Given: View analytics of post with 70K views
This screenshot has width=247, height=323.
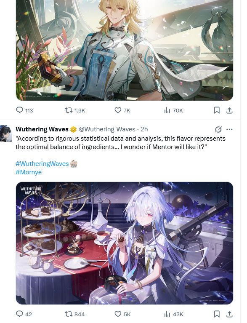Looking at the screenshot, I should tap(173, 110).
